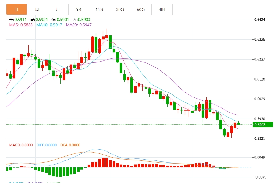278x183 pixels.
Task: Click the high price 高:0.5921
Action: [39, 20]
